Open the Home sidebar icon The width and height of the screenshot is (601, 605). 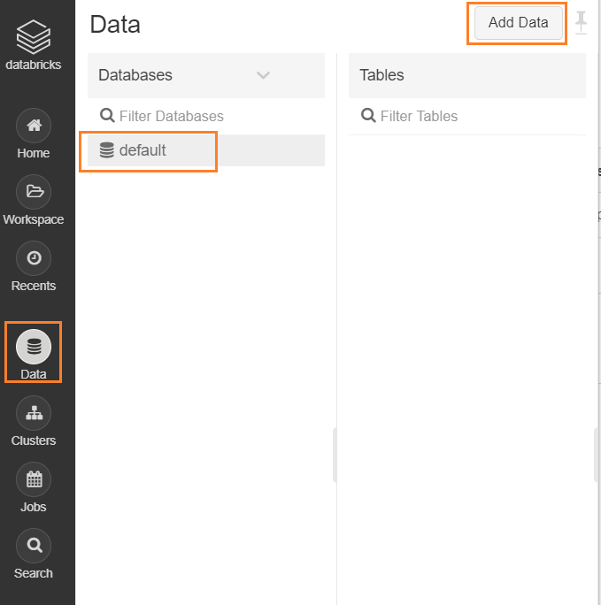point(34,126)
